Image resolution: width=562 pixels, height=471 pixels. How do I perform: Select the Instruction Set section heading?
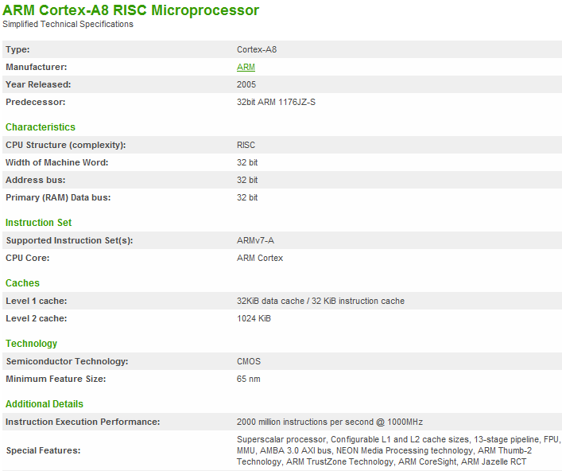(39, 223)
